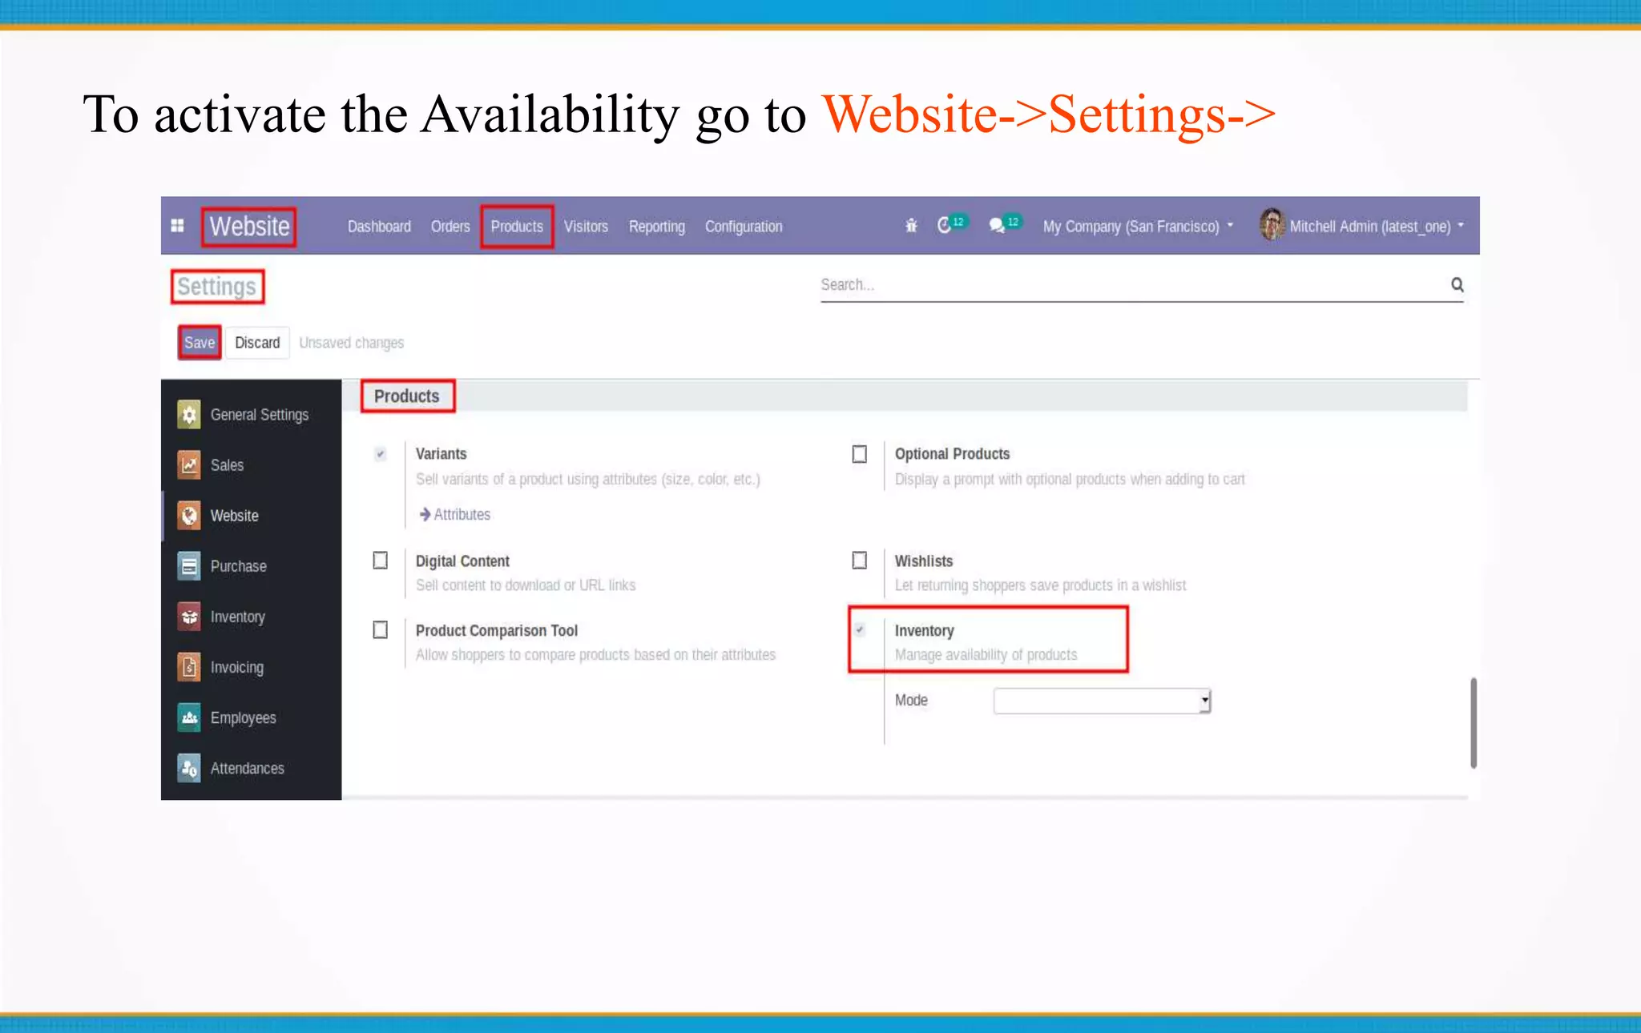This screenshot has height=1033, width=1641.
Task: Open the Visitors menu
Action: [586, 227]
